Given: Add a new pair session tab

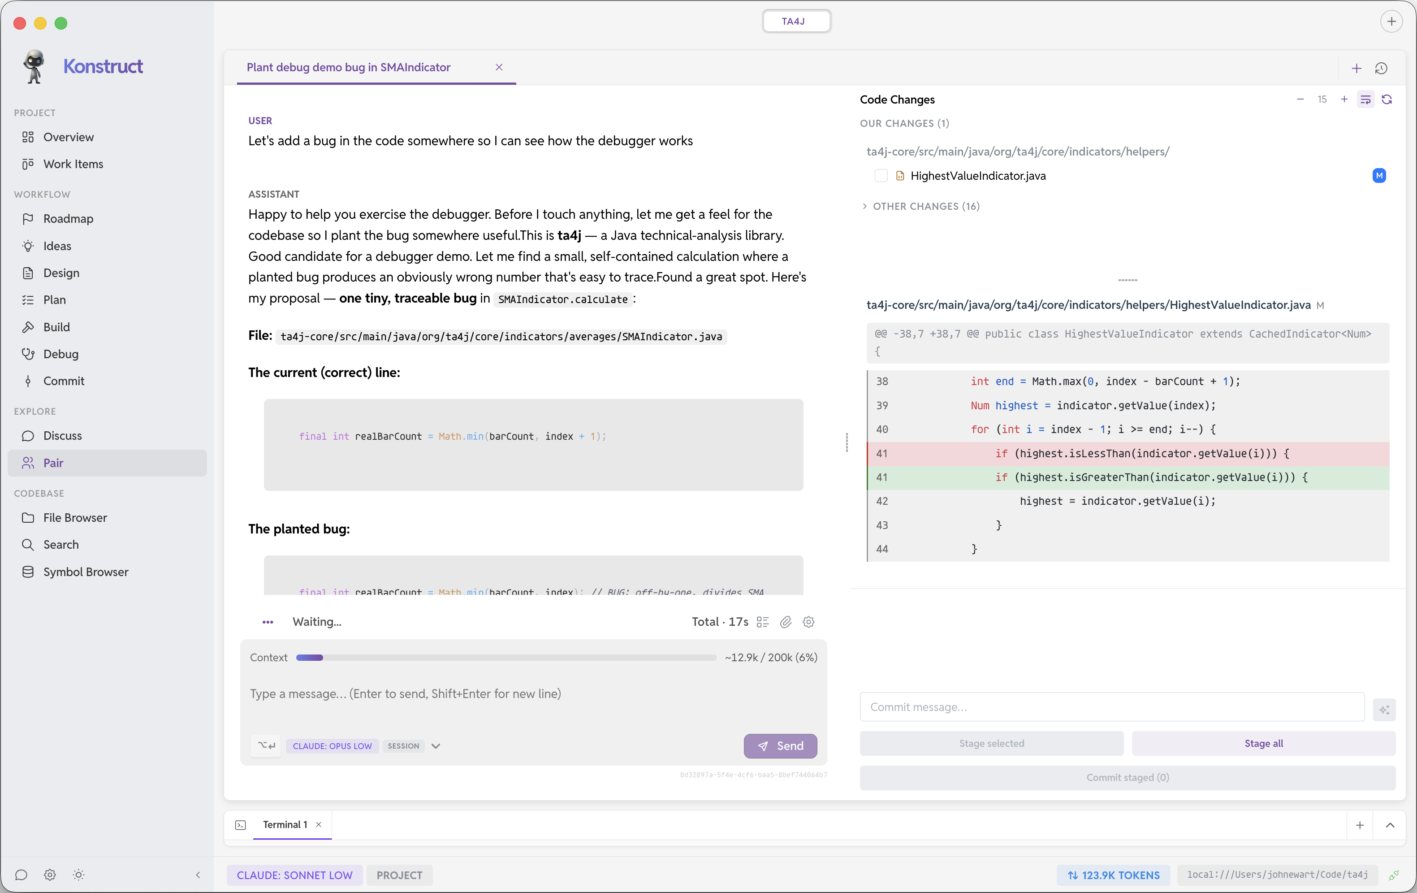Looking at the screenshot, I should [1357, 68].
